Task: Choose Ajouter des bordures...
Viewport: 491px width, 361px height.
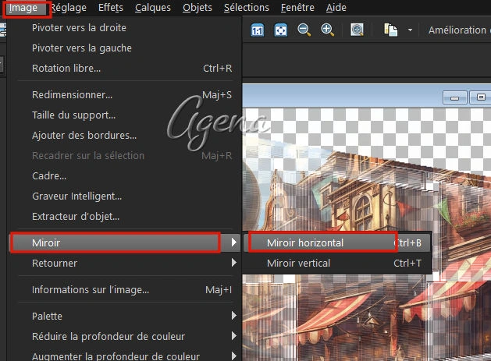Action: 125,136
